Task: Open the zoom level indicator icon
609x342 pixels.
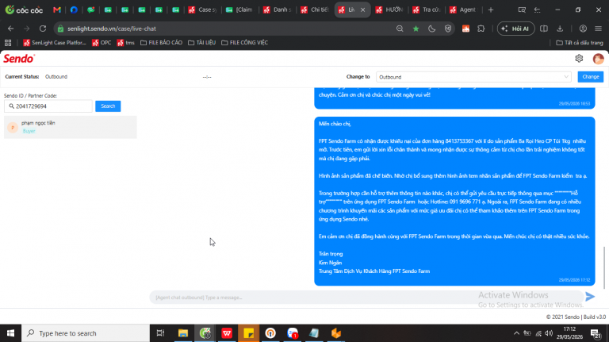Action: (x=400, y=29)
